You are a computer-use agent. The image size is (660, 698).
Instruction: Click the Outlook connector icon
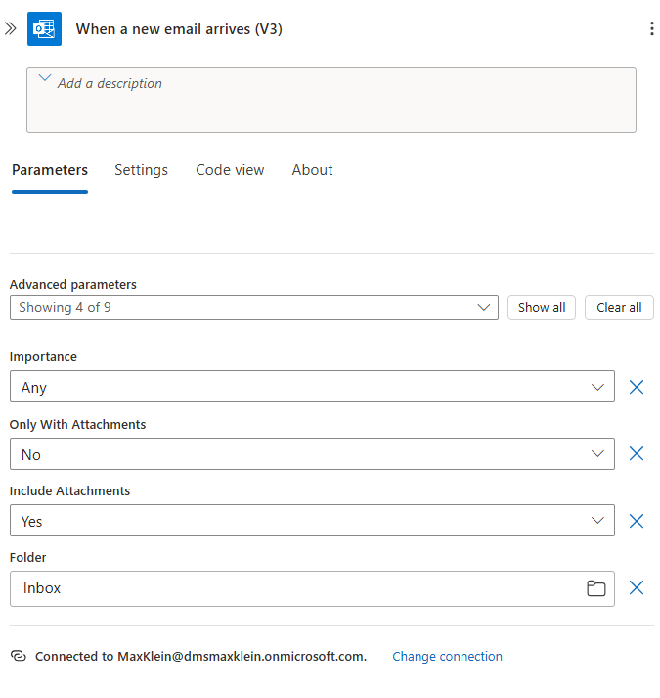(x=44, y=28)
